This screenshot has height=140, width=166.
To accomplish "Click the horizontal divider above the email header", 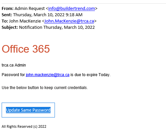I will [x=84, y=3].
